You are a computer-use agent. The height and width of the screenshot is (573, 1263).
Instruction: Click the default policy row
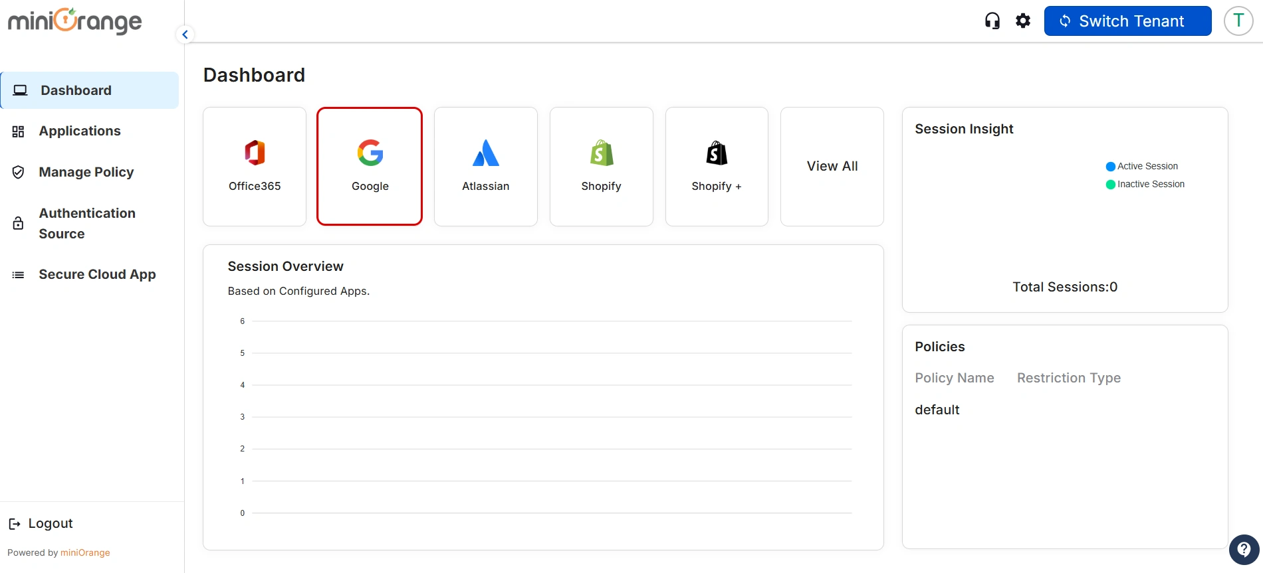point(937,410)
